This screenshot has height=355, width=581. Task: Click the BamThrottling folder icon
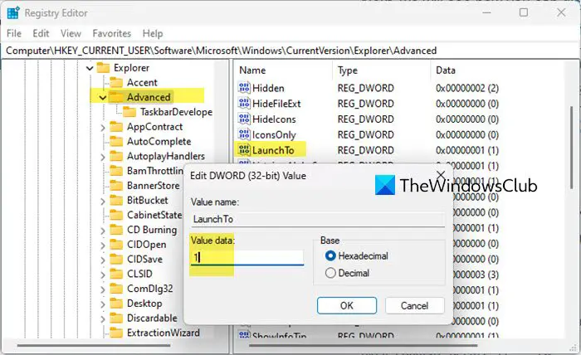point(116,171)
